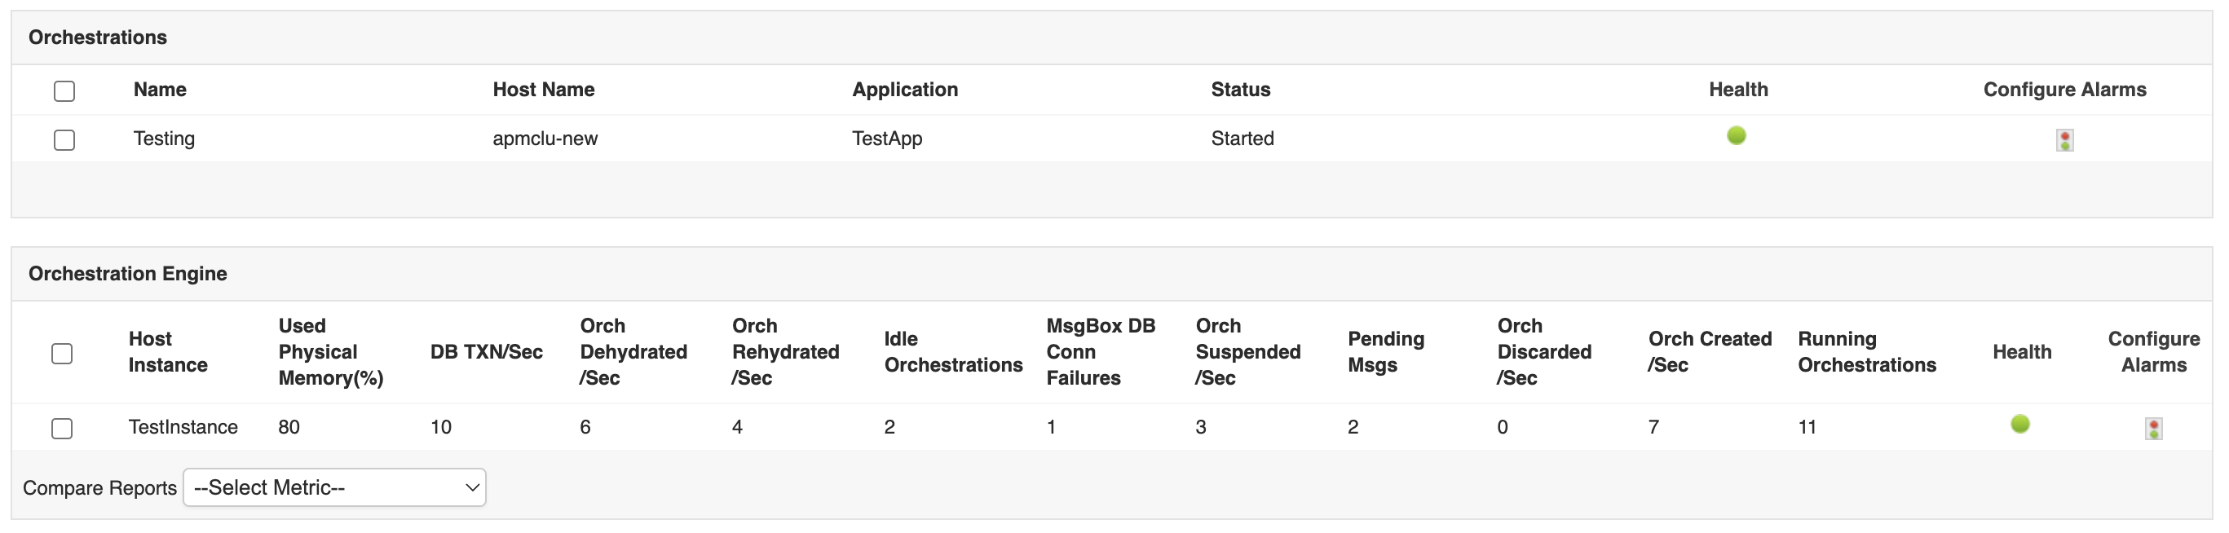Click the Host Name column header
This screenshot has width=2229, height=533.
tap(544, 89)
